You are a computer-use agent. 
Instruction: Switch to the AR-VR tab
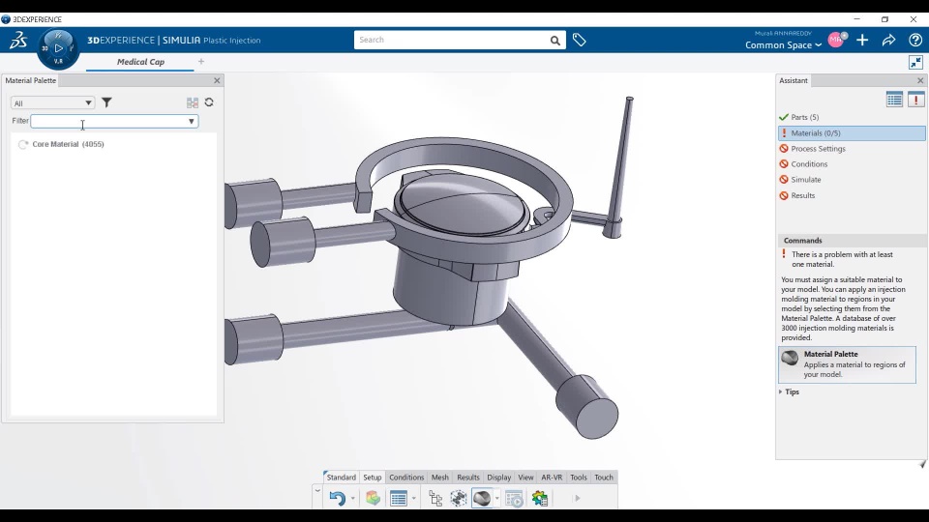[x=552, y=477]
